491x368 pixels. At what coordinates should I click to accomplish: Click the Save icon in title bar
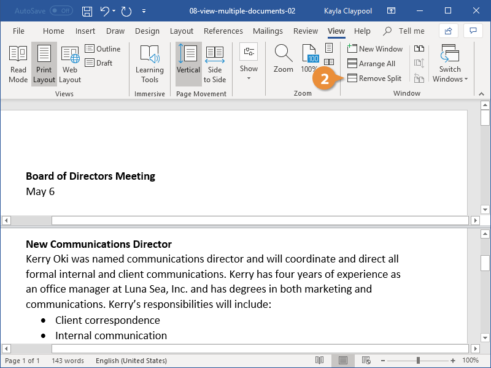point(87,11)
